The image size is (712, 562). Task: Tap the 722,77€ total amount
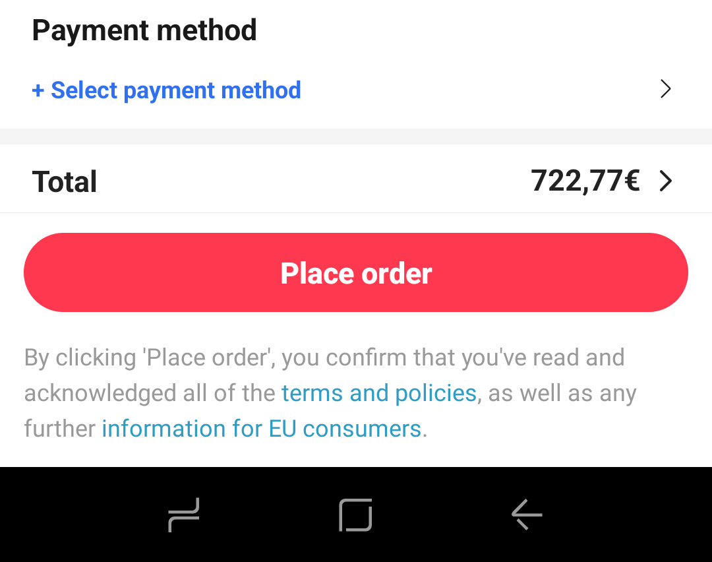coord(585,181)
